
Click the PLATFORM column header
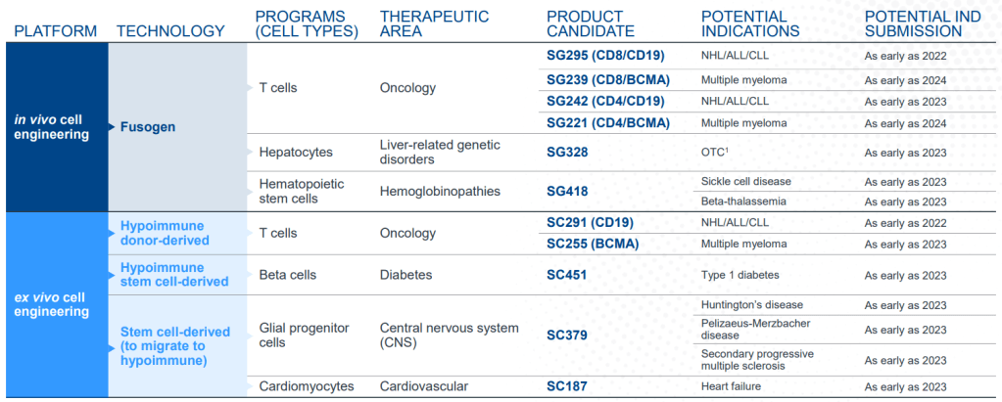click(55, 30)
